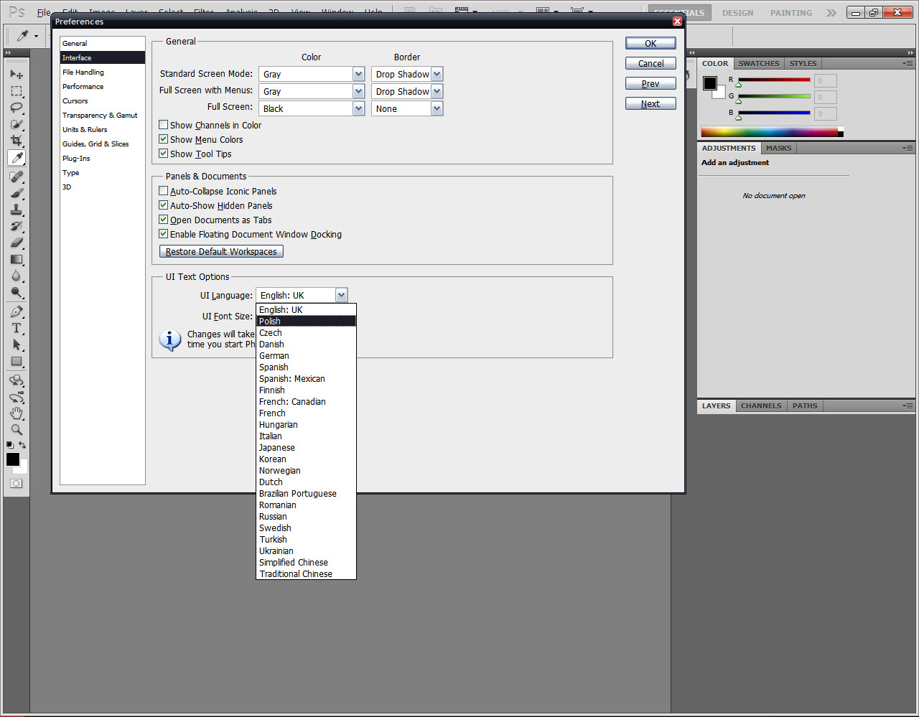The width and height of the screenshot is (919, 717).
Task: Select the Spot Healing Brush tool
Action: pos(17,177)
